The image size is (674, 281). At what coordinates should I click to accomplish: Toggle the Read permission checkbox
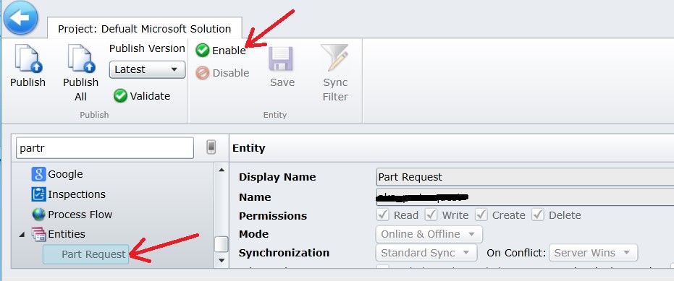383,215
